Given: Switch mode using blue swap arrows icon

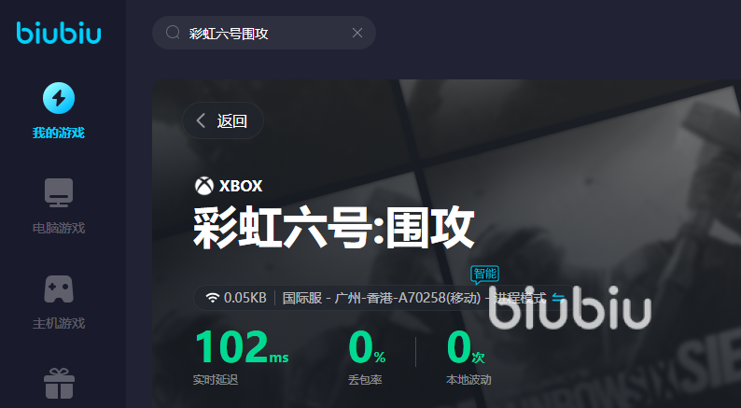Looking at the screenshot, I should point(558,298).
